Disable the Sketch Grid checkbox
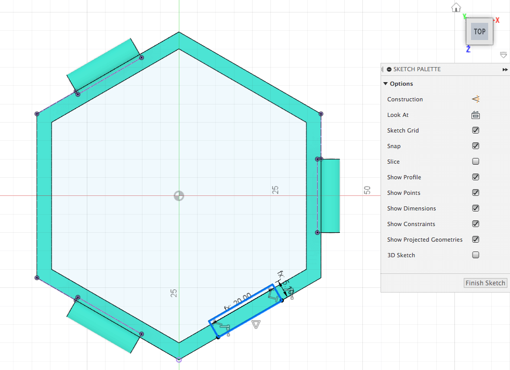The width and height of the screenshot is (510, 370). [475, 130]
